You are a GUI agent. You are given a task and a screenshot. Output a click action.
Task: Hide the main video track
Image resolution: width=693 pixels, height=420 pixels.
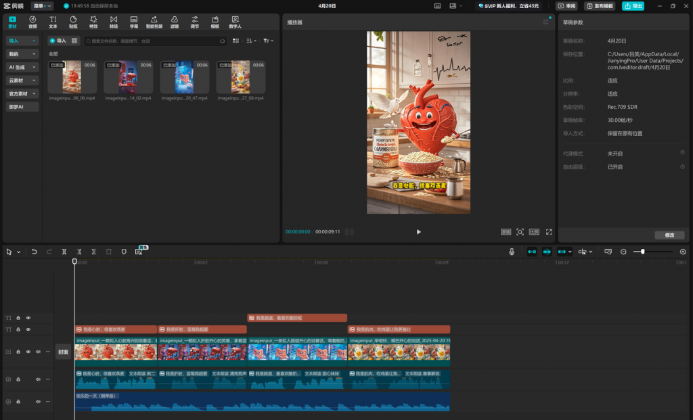pos(28,352)
